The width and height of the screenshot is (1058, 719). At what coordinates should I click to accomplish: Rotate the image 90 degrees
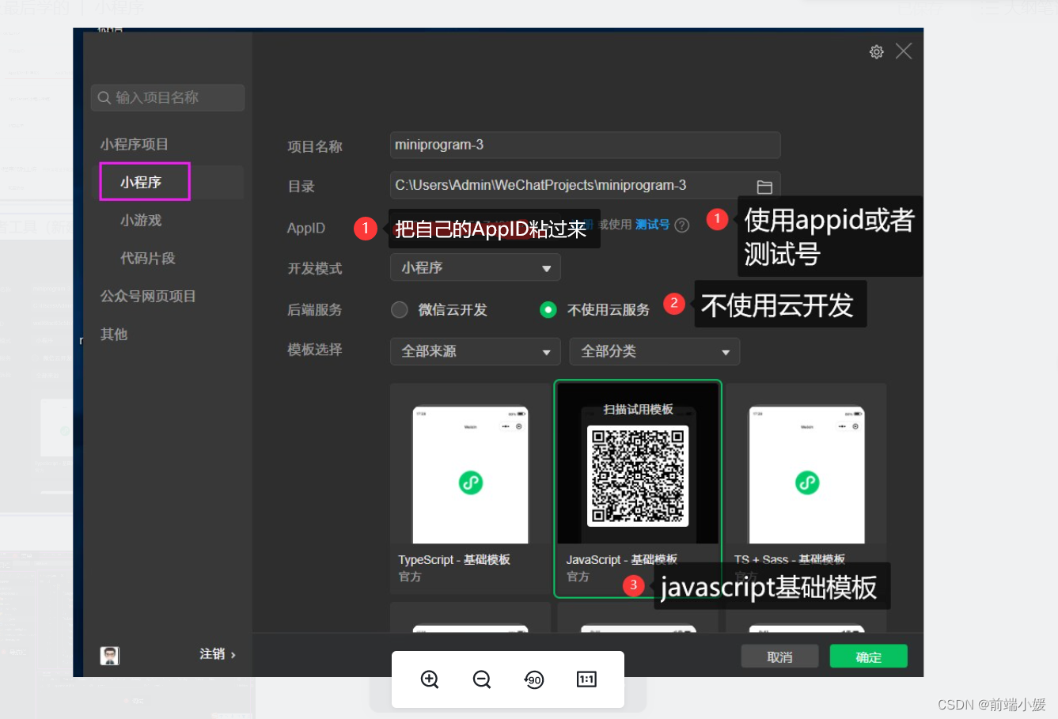pyautogui.click(x=534, y=679)
